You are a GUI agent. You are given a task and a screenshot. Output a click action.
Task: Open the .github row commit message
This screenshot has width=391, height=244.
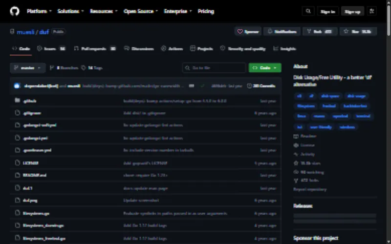pos(175,101)
